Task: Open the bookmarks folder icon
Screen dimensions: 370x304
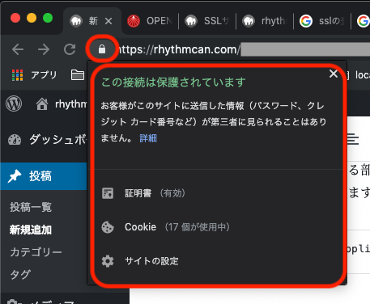Action: point(78,75)
